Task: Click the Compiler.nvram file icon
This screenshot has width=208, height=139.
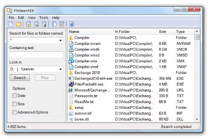Action: pos(71,43)
